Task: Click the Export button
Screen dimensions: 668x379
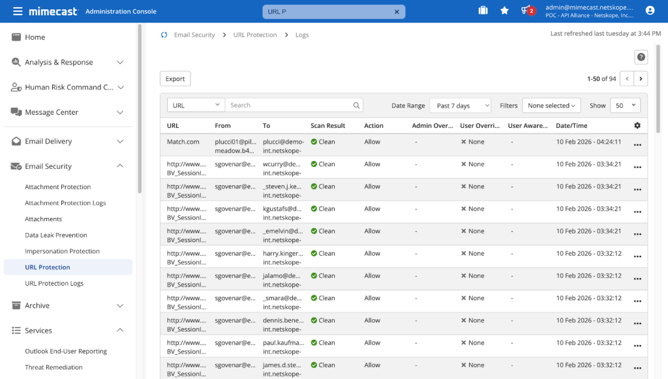Action: (x=175, y=79)
